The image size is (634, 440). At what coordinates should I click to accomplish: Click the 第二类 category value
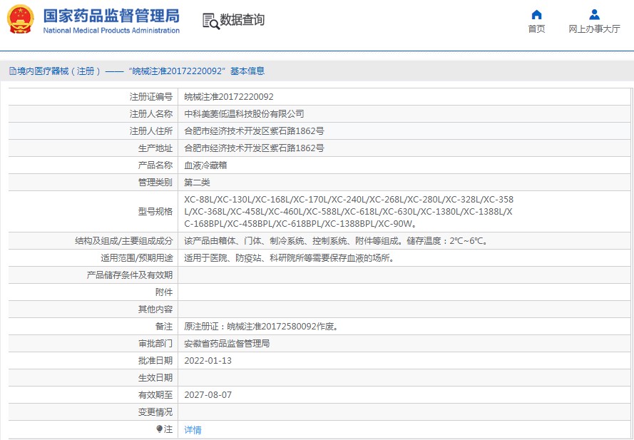pyautogui.click(x=197, y=183)
